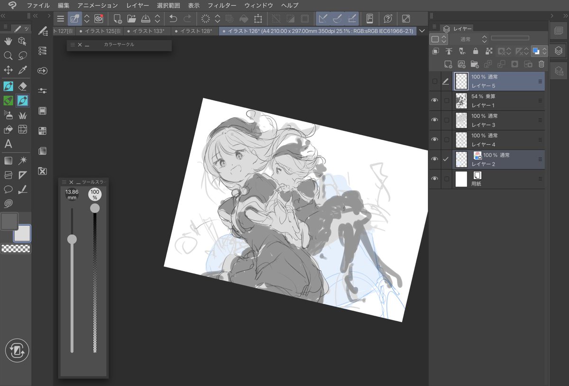Expand the save options up-down arrows
Viewport: 569px width, 386px height.
tap(157, 19)
